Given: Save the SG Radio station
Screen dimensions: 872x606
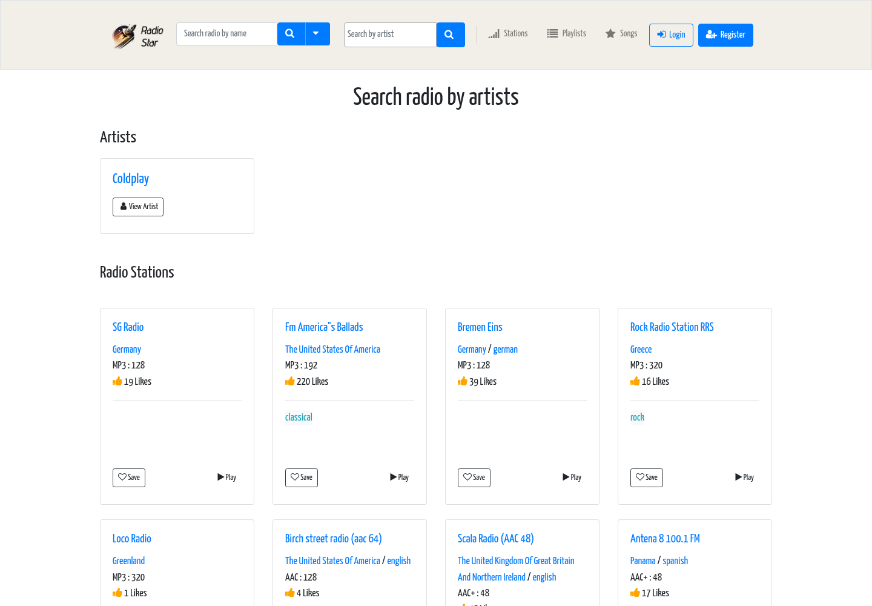Looking at the screenshot, I should 129,478.
